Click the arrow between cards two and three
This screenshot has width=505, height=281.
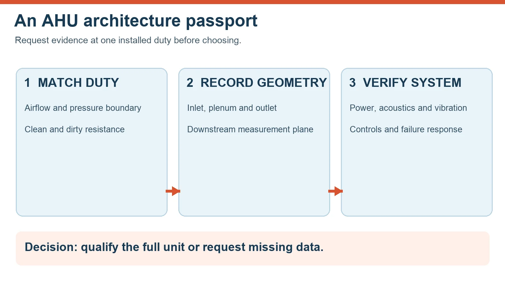point(336,191)
